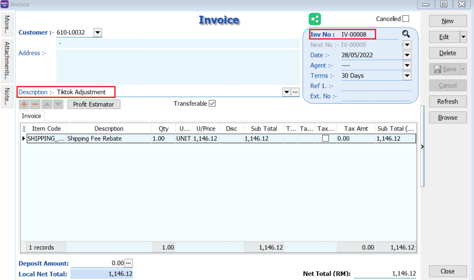Screen dimensions: 474x280
Task: Click the vertical scrollbar beside the grid
Action: pyautogui.click(x=422, y=145)
